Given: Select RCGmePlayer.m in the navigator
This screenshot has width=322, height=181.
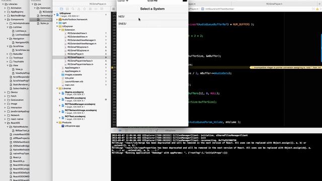Looking at the screenshot, I should pyautogui.click(x=76, y=57).
